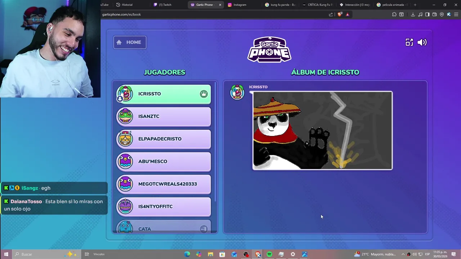Open the weather widget 21°C
Screen dimensions: 461x259
pyautogui.click(x=375, y=254)
